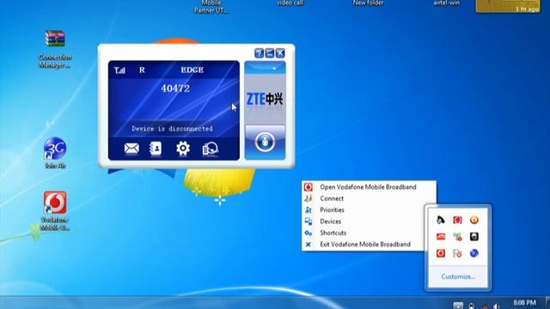
Task: Choose Exit Vodafone Mobile Broadband
Action: coord(364,244)
